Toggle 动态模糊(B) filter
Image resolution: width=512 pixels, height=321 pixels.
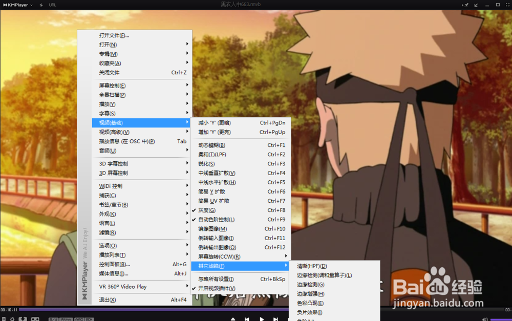pos(240,145)
